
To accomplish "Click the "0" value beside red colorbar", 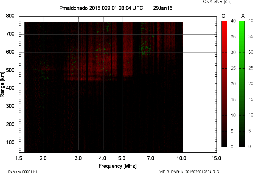I will (x=232, y=147).
